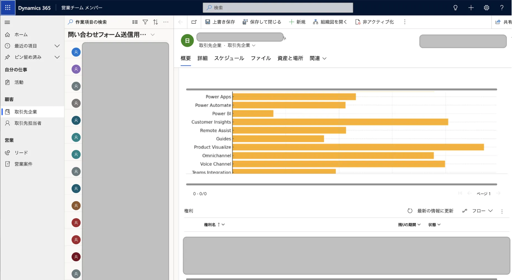The image size is (513, 280).
Task: Click the 0 - 0/0 record count
Action: (x=200, y=194)
